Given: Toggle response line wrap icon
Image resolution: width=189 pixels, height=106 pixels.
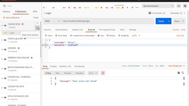Looking at the screenshot, I should 103,73.
